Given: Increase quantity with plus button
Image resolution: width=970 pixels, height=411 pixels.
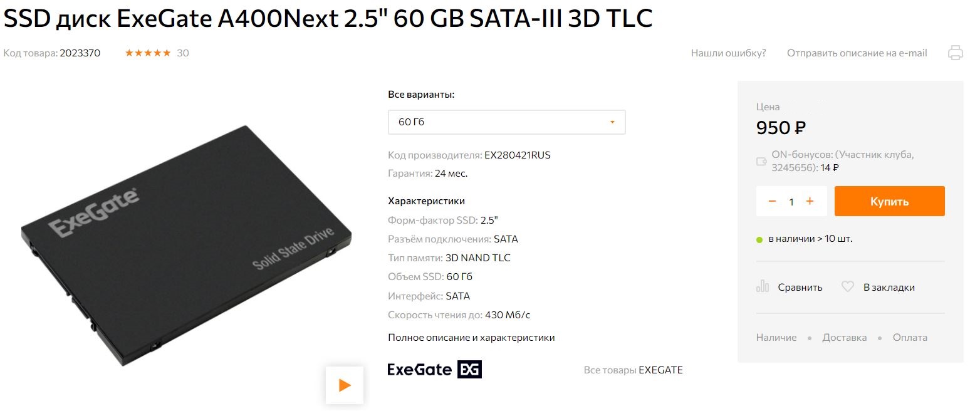Looking at the screenshot, I should coord(810,201).
